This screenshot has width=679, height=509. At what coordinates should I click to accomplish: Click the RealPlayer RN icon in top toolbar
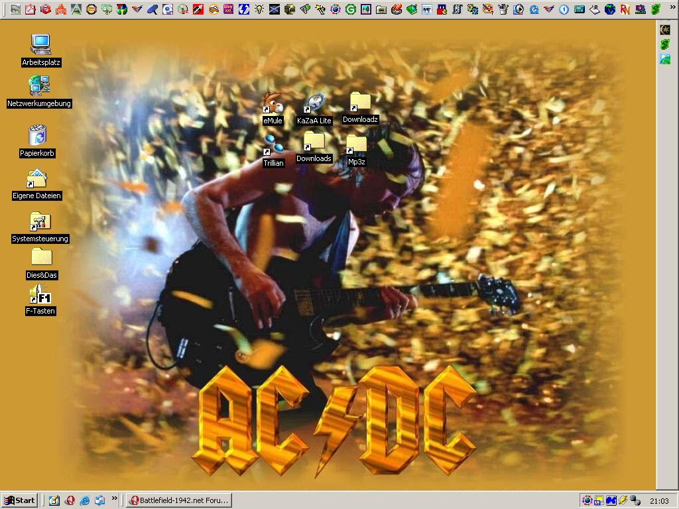click(x=625, y=9)
